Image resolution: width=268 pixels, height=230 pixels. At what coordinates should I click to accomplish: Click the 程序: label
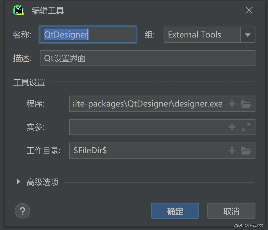point(35,104)
